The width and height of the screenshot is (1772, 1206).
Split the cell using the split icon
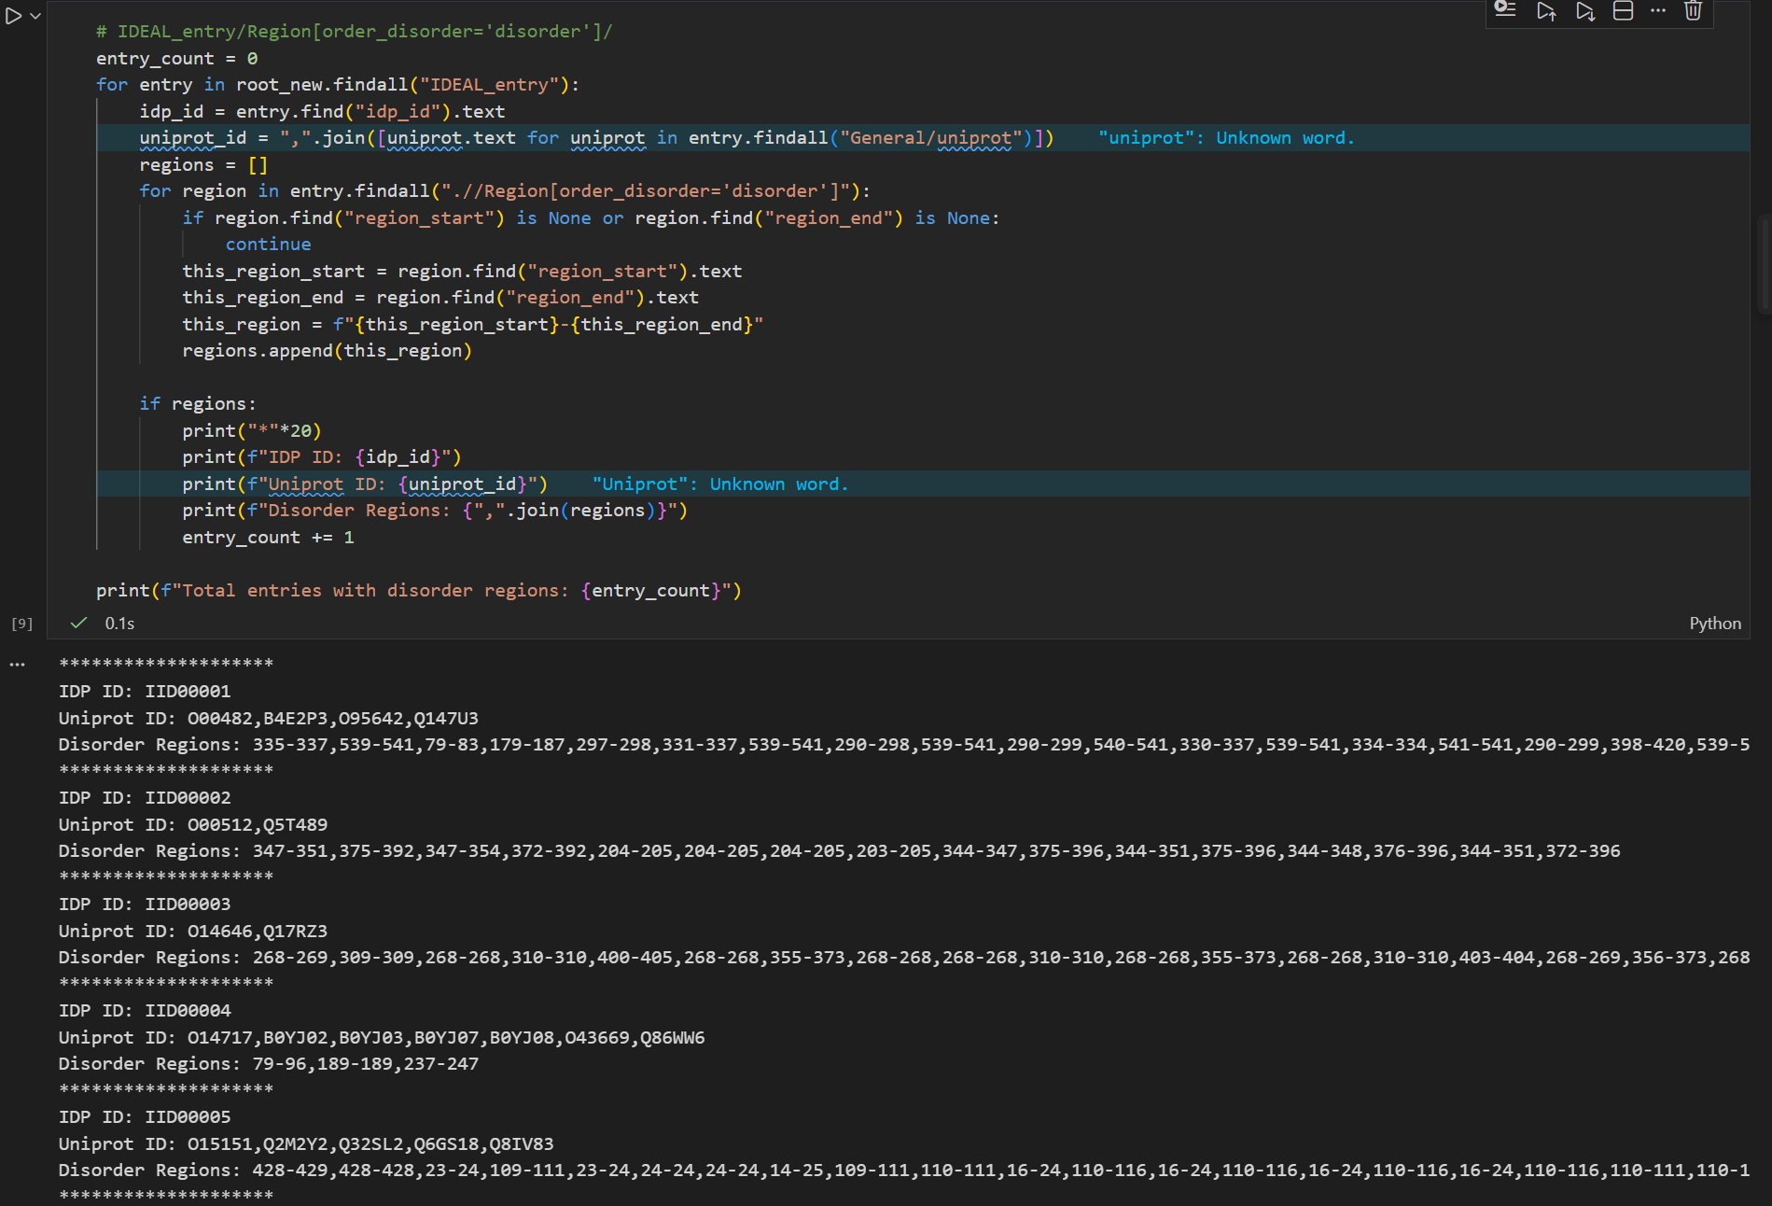[x=1623, y=10]
